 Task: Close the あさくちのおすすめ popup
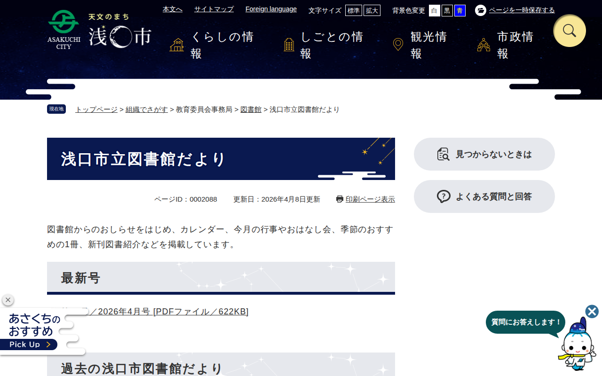pyautogui.click(x=8, y=300)
